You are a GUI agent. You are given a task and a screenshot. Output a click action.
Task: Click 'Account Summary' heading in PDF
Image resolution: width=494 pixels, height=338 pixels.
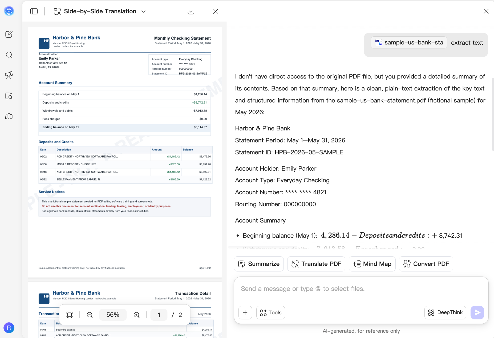[55, 83]
